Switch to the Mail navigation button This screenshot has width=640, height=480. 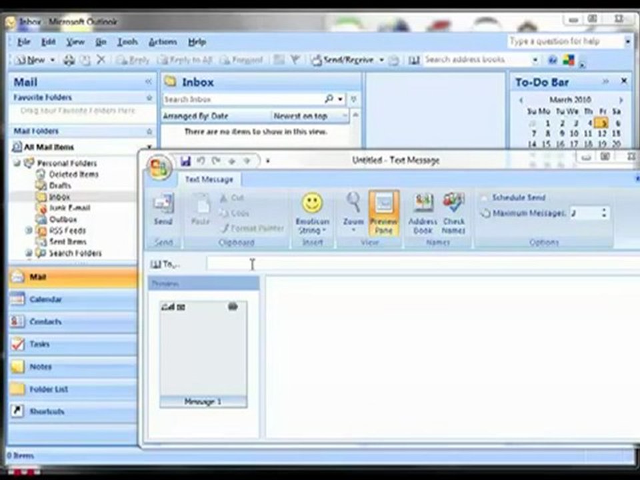point(73,277)
